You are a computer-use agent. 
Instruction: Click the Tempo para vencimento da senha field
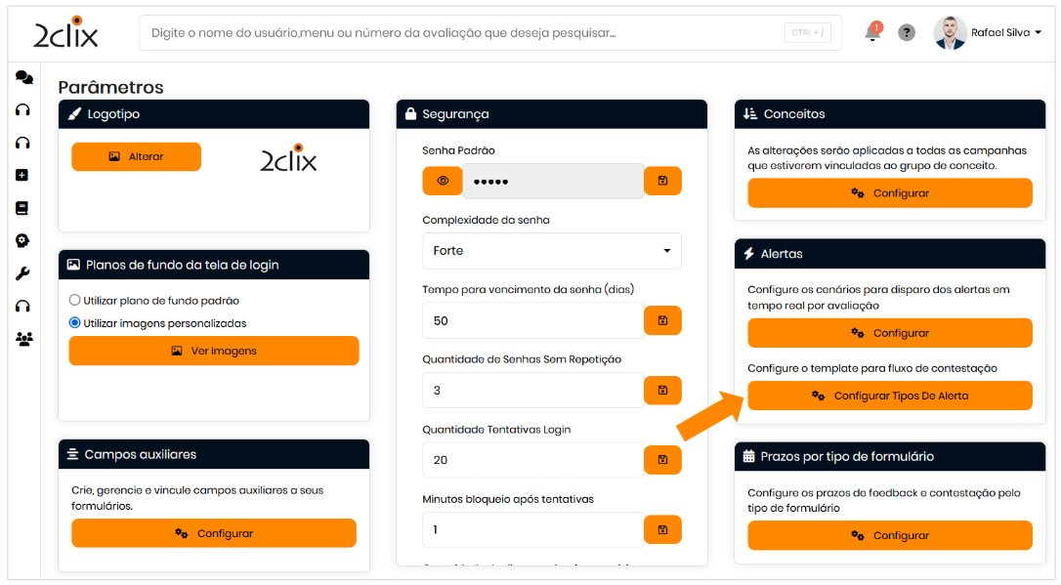(x=532, y=320)
